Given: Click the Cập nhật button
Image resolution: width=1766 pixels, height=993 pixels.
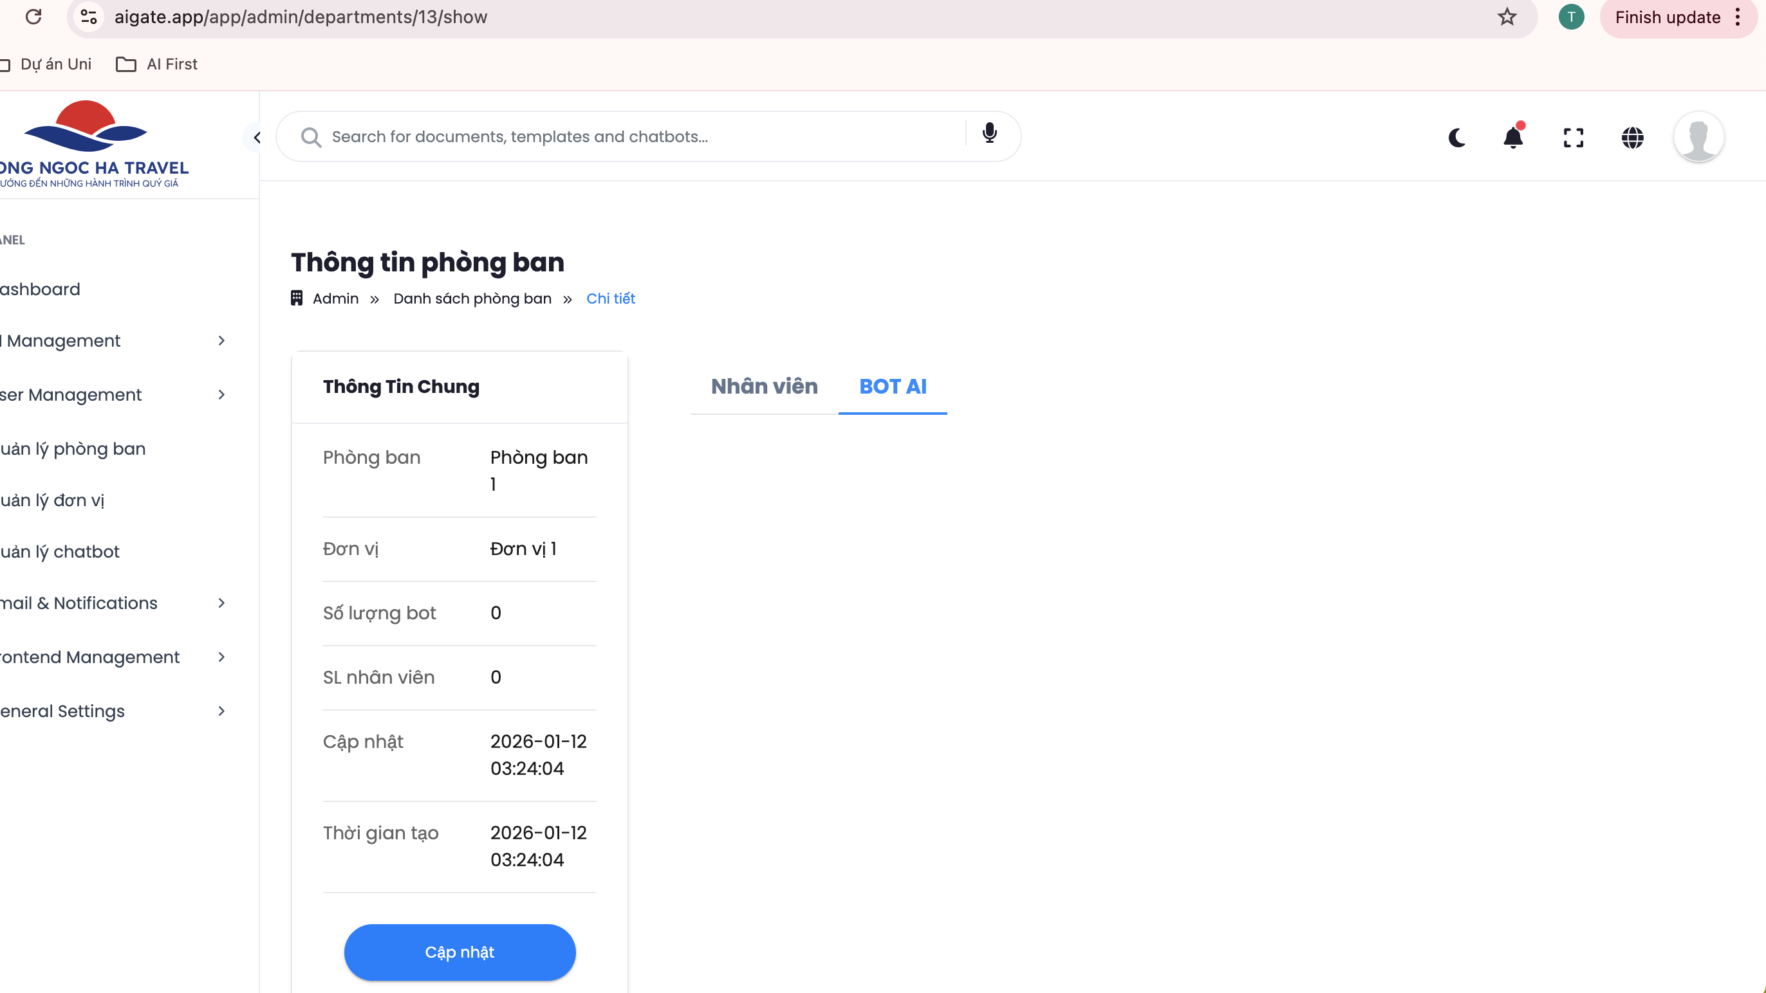Looking at the screenshot, I should coord(460,952).
